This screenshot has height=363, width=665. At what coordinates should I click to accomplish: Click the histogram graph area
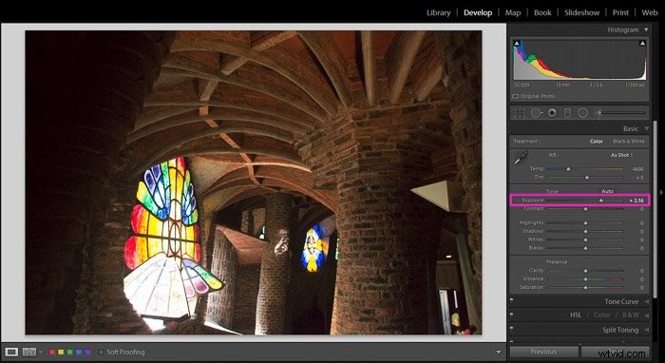pos(579,60)
